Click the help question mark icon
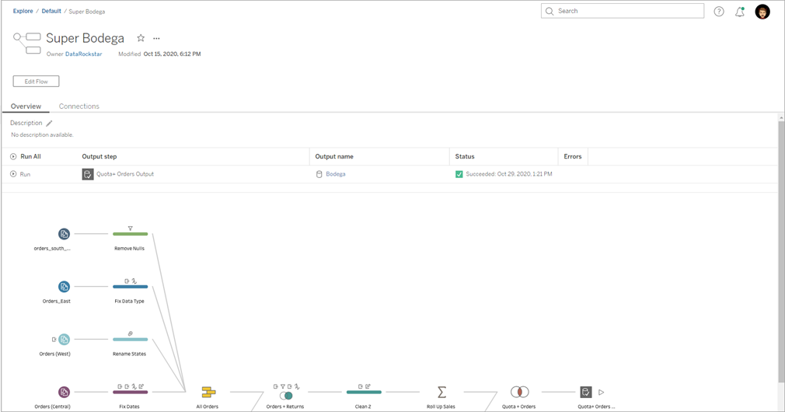Viewport: 785px width, 412px height. pos(719,12)
